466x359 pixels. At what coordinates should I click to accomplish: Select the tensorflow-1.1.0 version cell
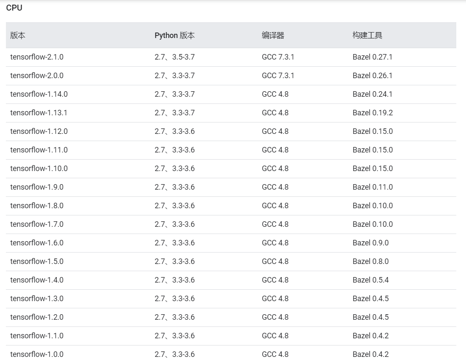click(x=37, y=336)
